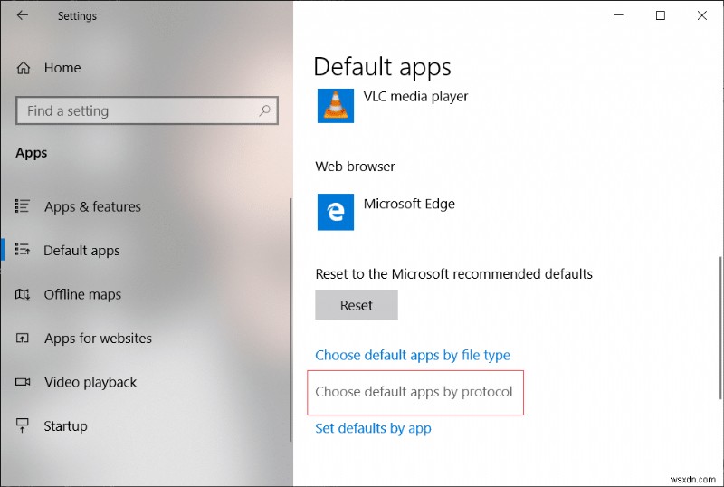Click the Video playback camera icon
Image resolution: width=724 pixels, height=487 pixels.
(x=22, y=382)
